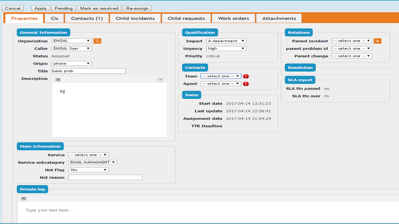Open the Organization dropdown showing EMISAL
Viewport: 399px width, 224px height.
pos(72,41)
